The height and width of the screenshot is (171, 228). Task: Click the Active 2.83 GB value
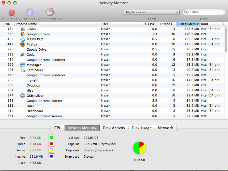(x=35, y=150)
